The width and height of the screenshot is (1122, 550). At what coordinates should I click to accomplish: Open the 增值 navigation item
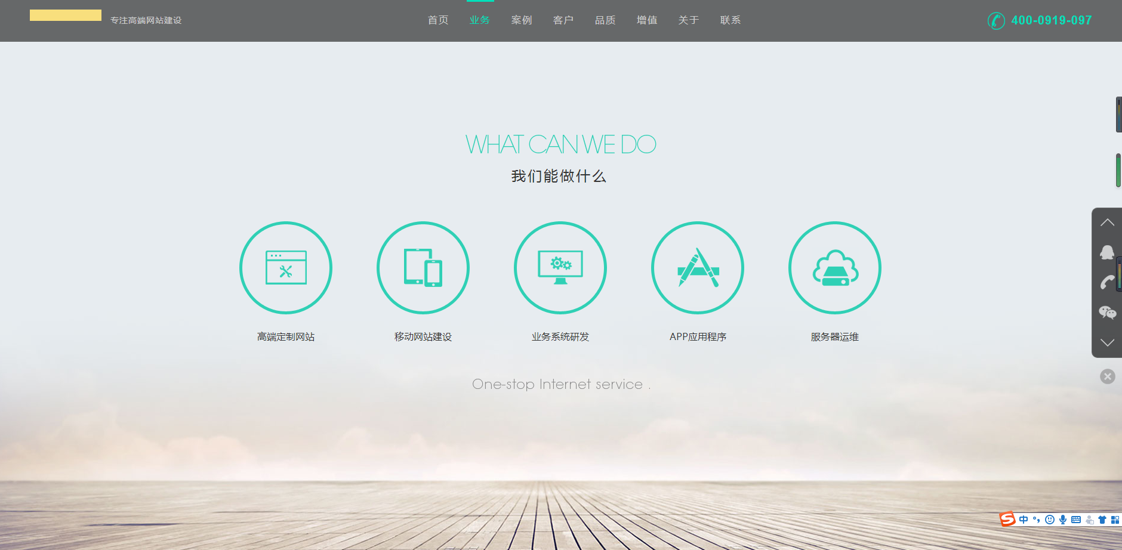(x=647, y=20)
